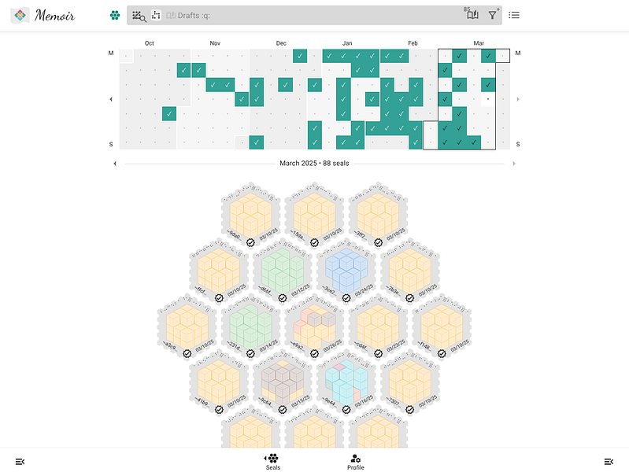The width and height of the screenshot is (629, 472).
Task: Click the Memoir logo icon
Action: pos(20,15)
